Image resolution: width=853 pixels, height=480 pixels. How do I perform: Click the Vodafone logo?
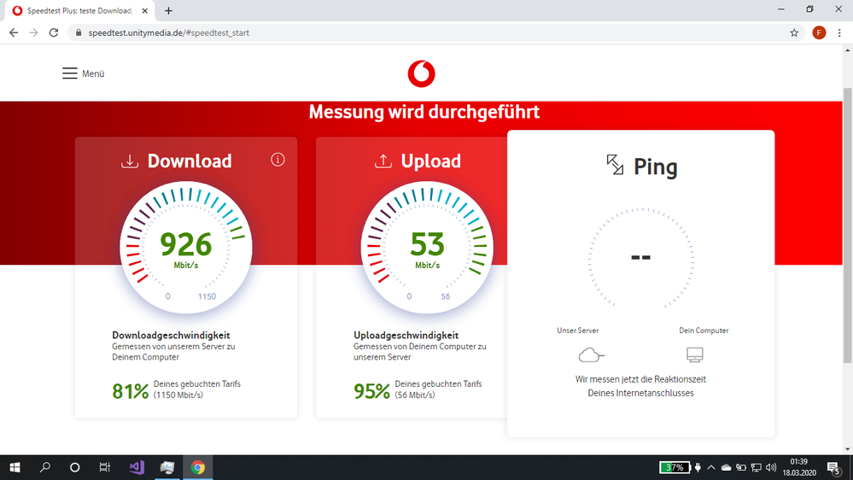tap(422, 74)
